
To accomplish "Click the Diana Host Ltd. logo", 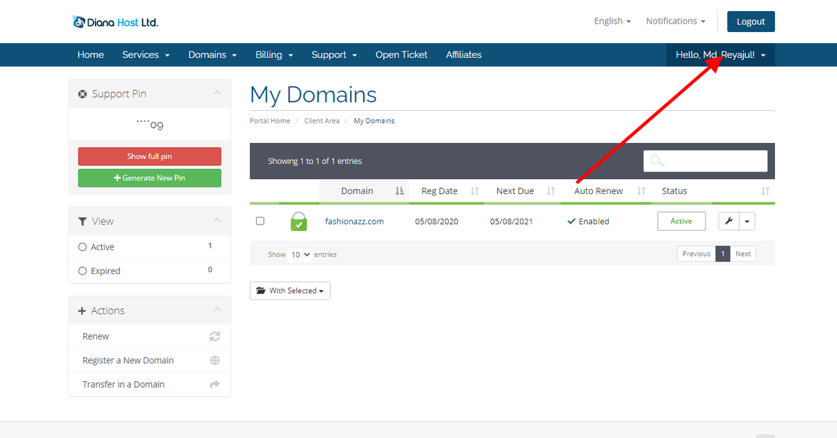I will coord(116,22).
